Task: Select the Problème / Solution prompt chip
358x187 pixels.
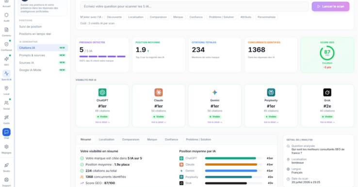Action: 221,17
